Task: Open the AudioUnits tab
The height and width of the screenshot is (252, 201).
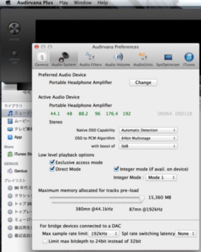Action: [x=143, y=59]
